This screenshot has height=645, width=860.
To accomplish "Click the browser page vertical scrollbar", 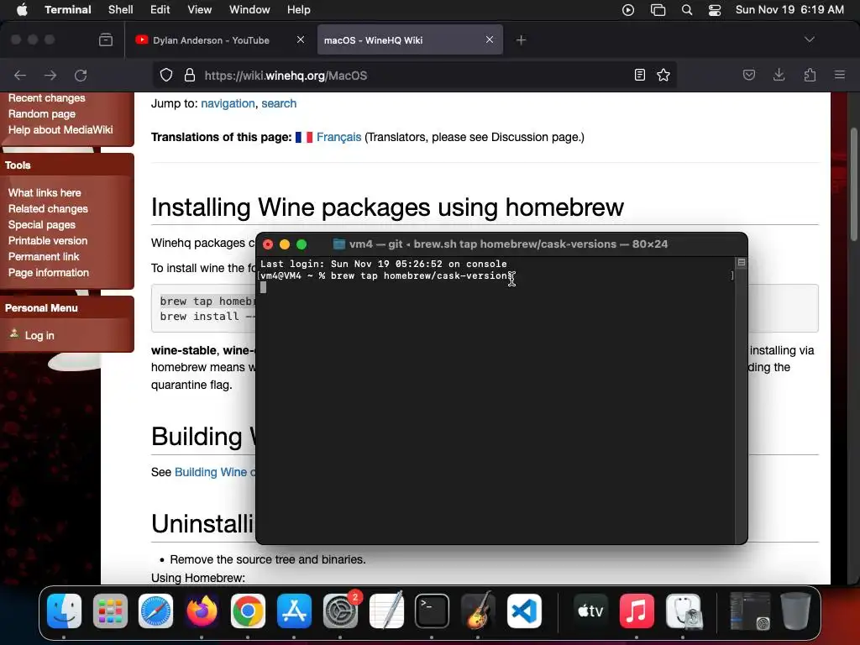I will click(x=853, y=184).
